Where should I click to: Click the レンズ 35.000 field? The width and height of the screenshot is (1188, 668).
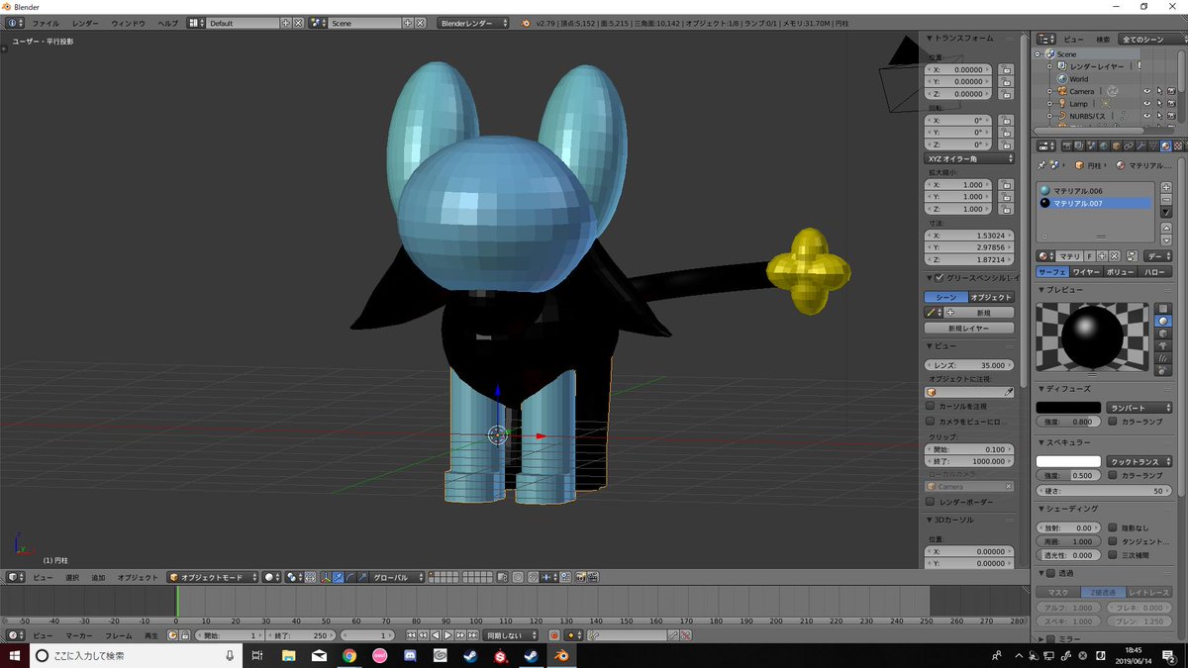tap(969, 365)
